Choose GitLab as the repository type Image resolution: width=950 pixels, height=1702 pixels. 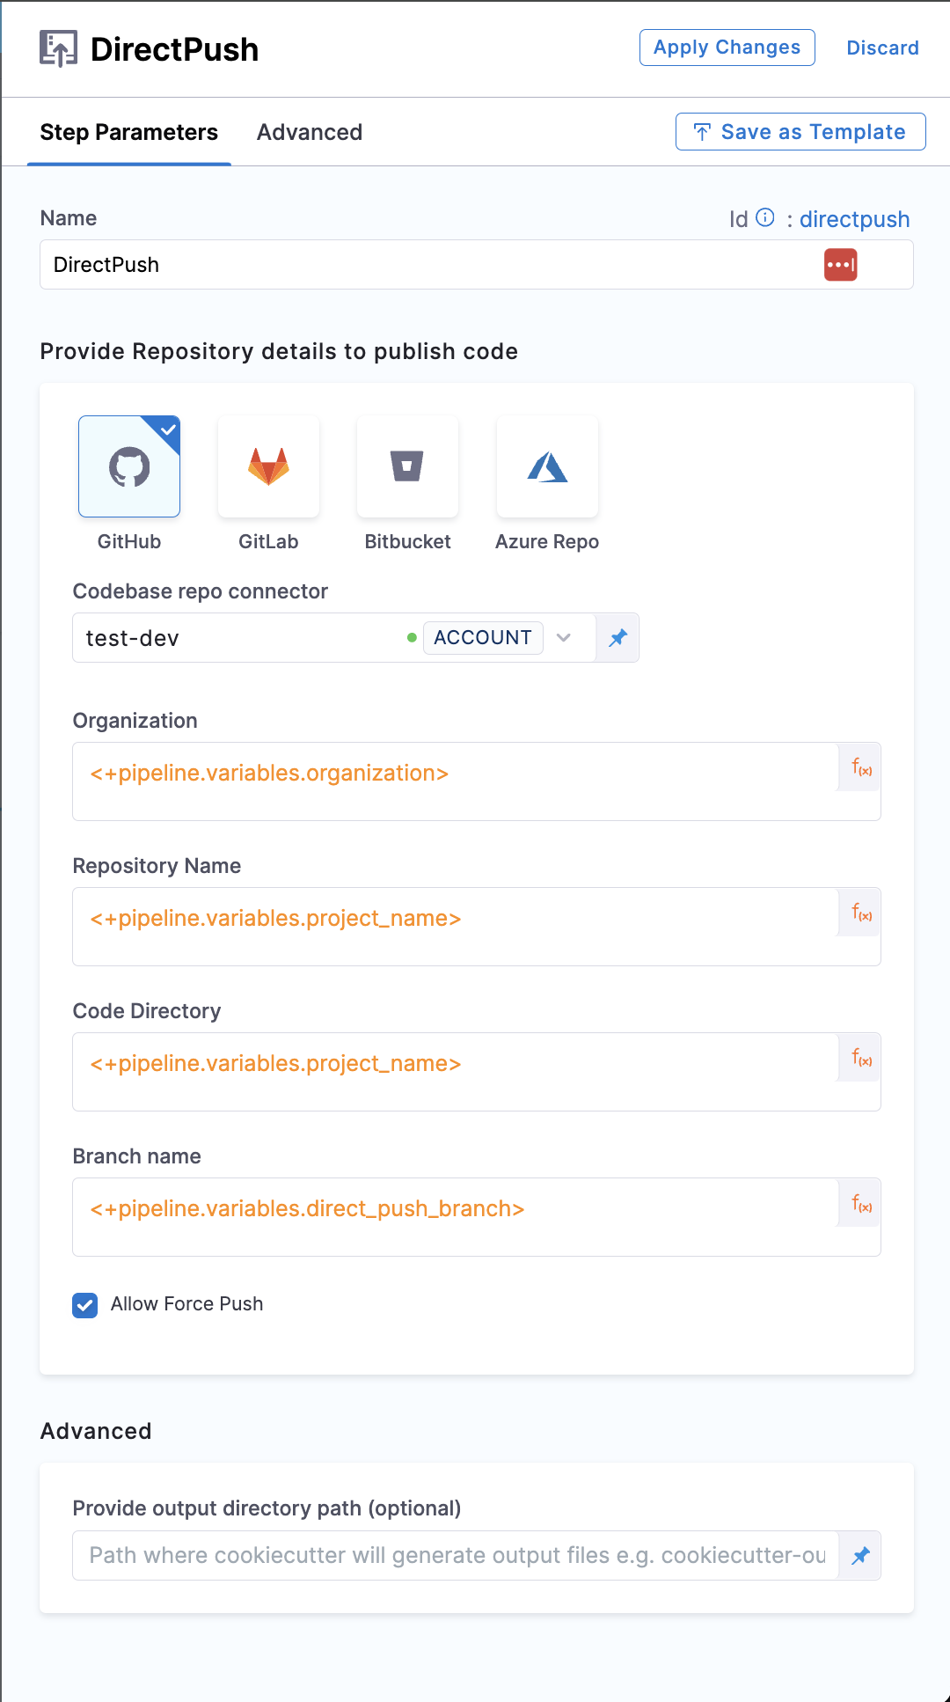tap(268, 466)
